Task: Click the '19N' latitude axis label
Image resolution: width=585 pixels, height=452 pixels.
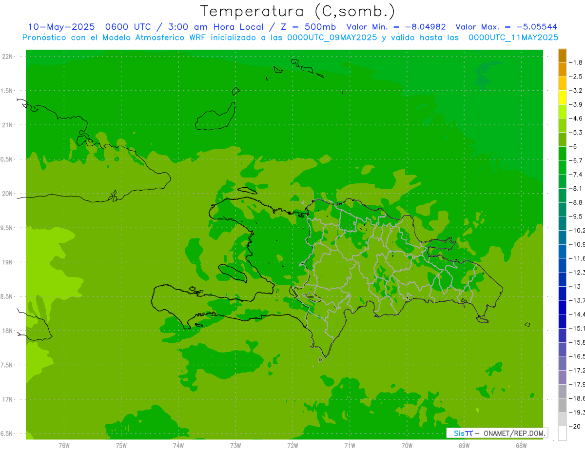Action: (7, 262)
